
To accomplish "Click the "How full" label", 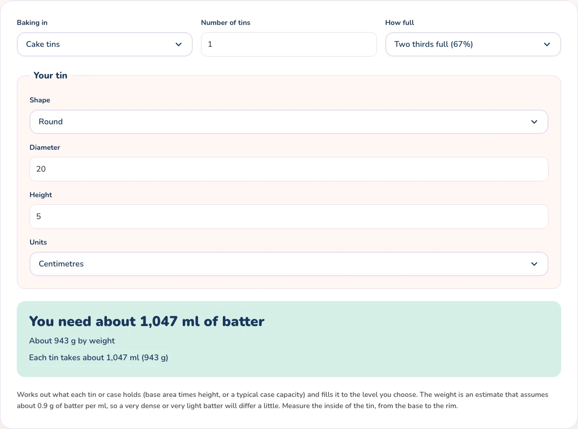I will coord(399,22).
